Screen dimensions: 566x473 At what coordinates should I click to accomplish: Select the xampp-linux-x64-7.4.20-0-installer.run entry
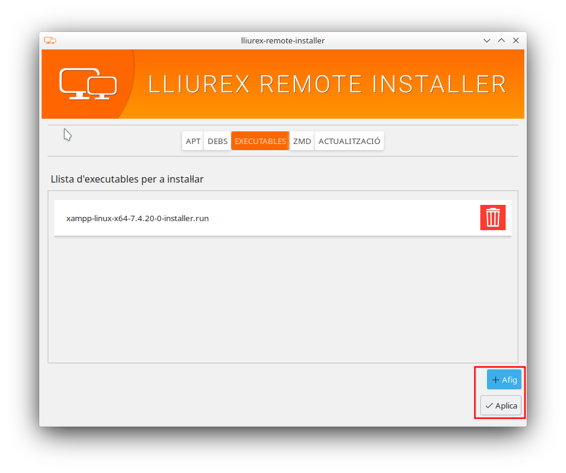tap(138, 218)
